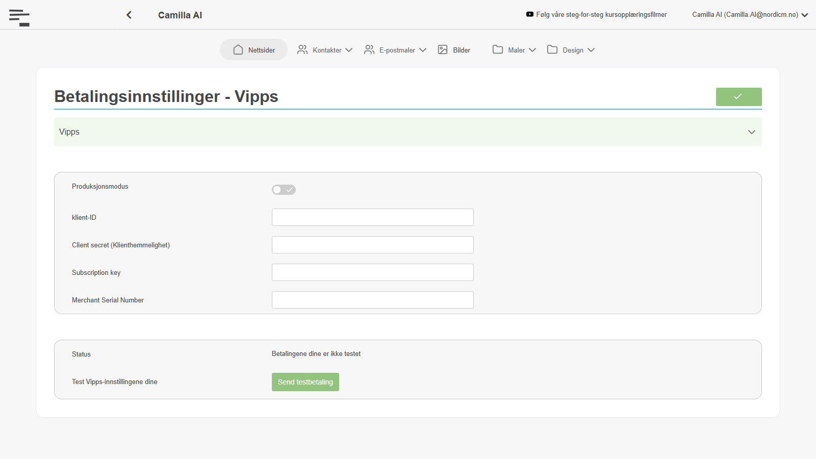Click the Bilder image icon
The image size is (816, 459).
pos(443,49)
